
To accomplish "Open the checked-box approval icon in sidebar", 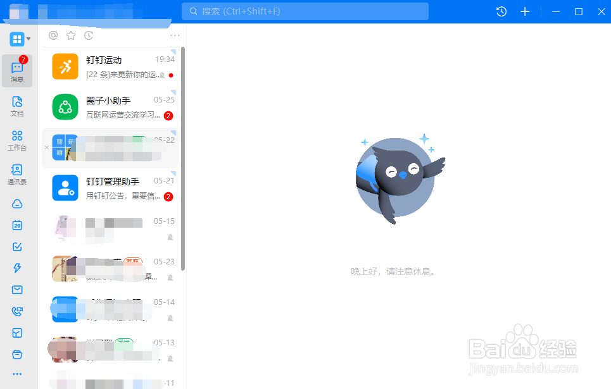I will click(17, 333).
